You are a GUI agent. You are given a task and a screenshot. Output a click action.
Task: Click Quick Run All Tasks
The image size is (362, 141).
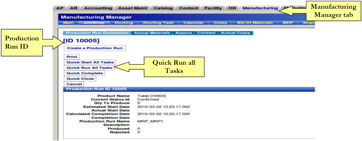(89, 68)
